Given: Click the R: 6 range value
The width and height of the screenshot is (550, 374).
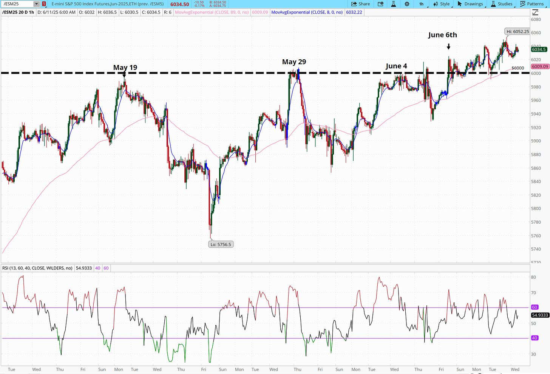Looking at the screenshot, I should coord(168,12).
